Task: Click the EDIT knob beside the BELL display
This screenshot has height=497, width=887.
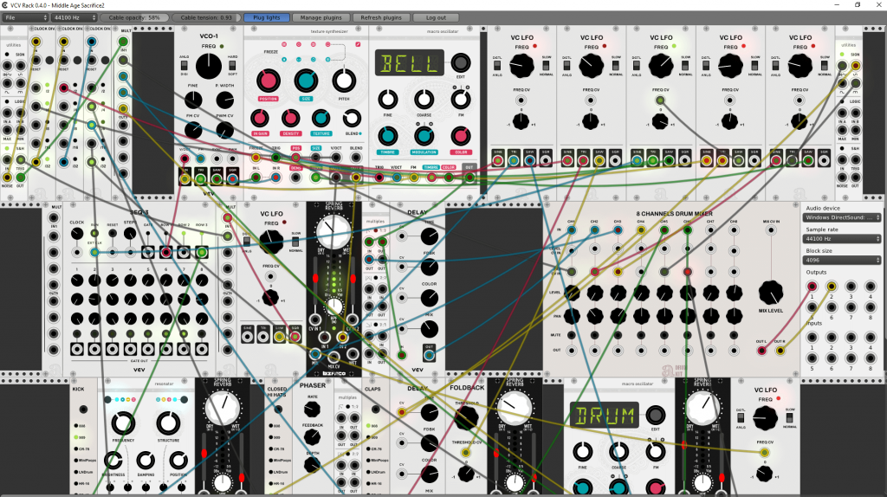Action: coord(461,62)
